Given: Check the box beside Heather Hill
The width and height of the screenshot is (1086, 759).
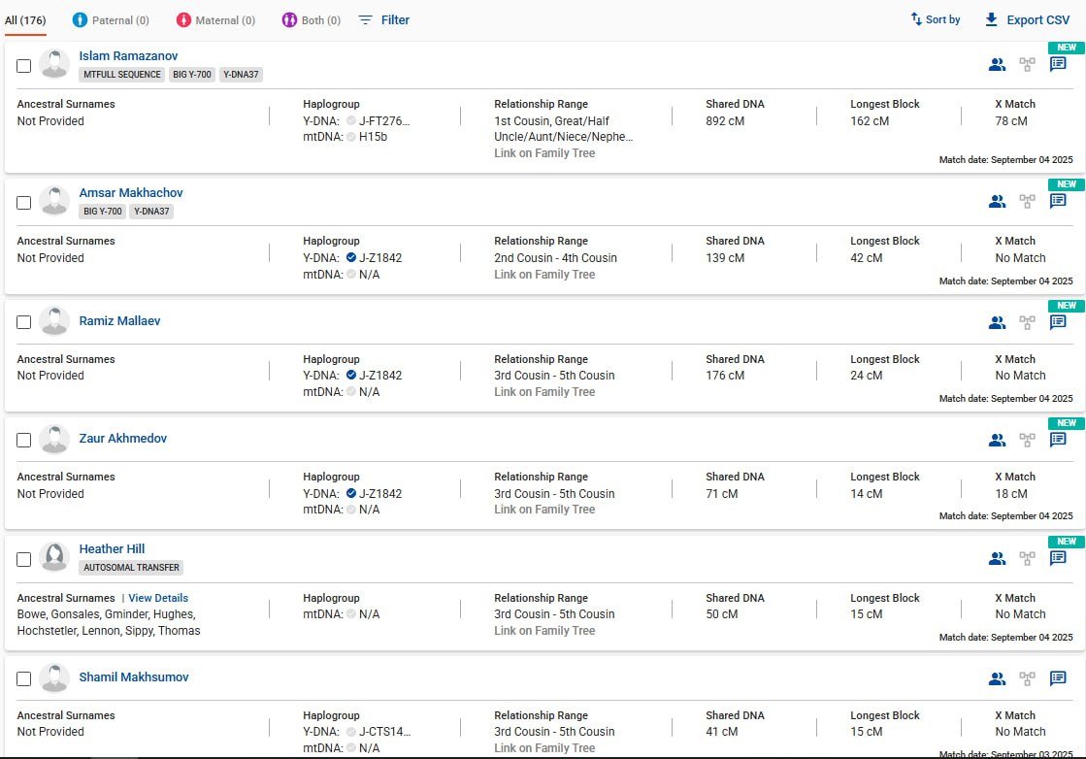Looking at the screenshot, I should click(23, 559).
